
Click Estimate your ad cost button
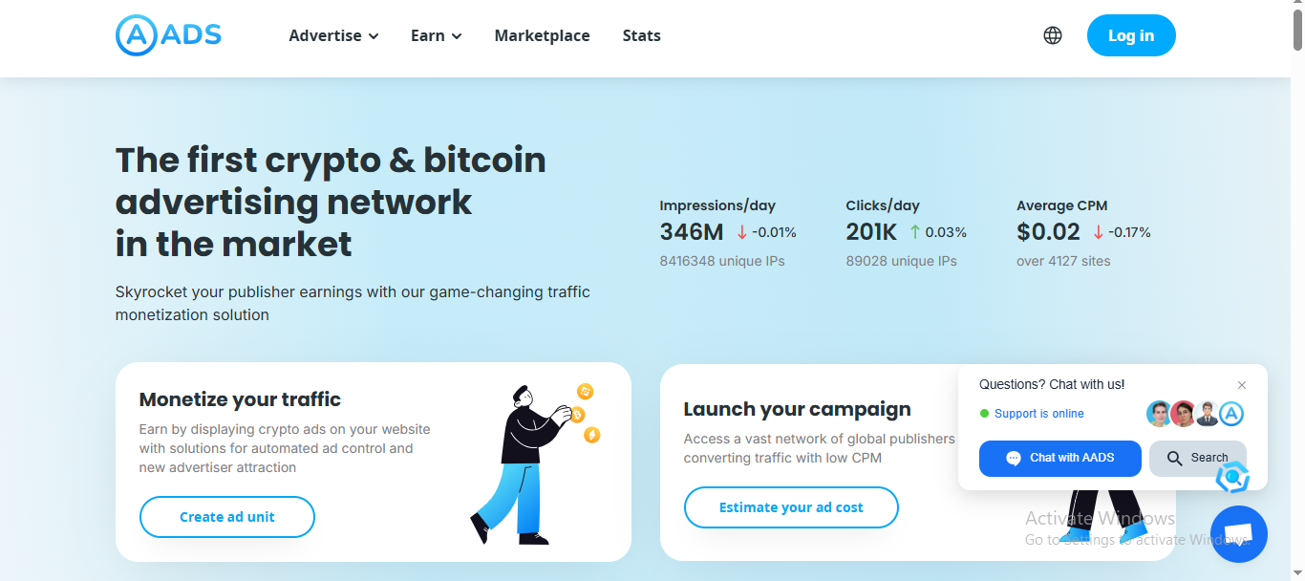pyautogui.click(x=791, y=507)
